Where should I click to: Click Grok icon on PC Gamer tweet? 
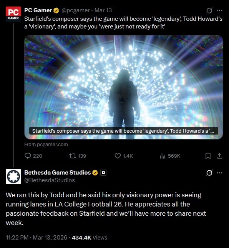209,11
